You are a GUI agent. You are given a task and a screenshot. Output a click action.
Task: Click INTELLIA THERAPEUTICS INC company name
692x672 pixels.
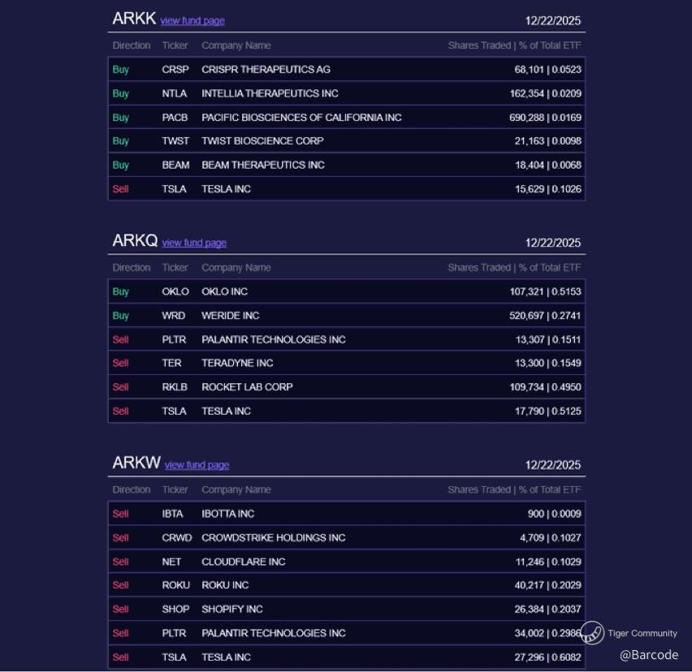click(x=270, y=93)
